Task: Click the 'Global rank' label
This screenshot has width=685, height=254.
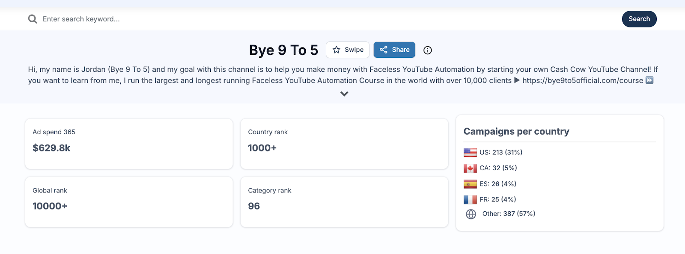Action: [x=50, y=191]
